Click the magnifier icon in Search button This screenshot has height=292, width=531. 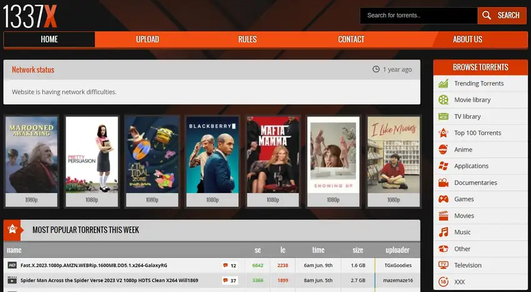(x=487, y=15)
